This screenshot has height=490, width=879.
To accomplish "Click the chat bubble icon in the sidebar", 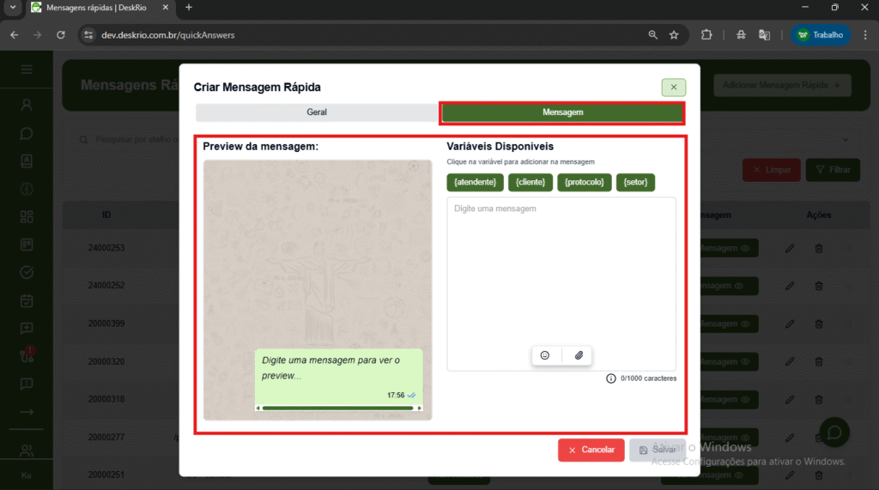I will pos(27,133).
